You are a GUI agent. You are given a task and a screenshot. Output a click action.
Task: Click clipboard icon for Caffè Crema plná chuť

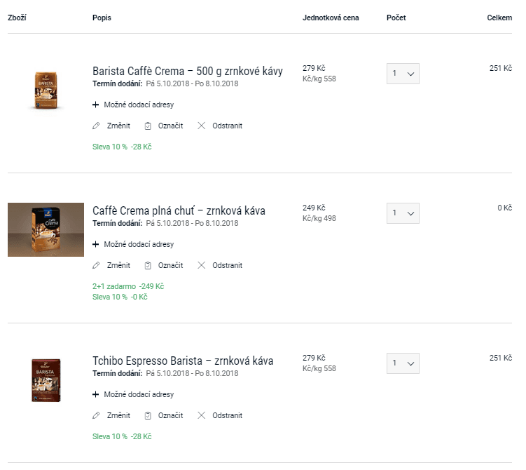148,265
